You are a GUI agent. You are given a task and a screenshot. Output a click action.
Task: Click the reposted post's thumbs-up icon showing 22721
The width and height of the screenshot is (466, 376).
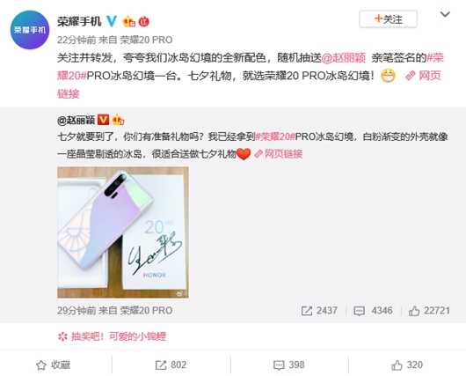click(414, 311)
